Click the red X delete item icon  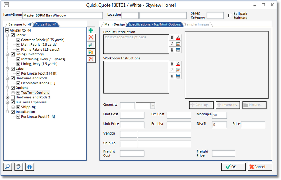point(91,37)
